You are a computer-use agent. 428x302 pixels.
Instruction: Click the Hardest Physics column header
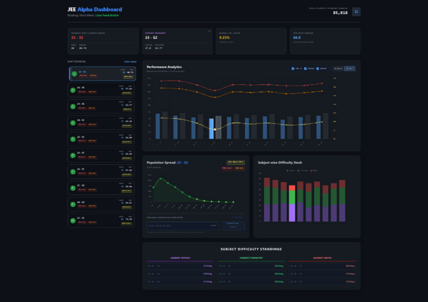point(180,258)
